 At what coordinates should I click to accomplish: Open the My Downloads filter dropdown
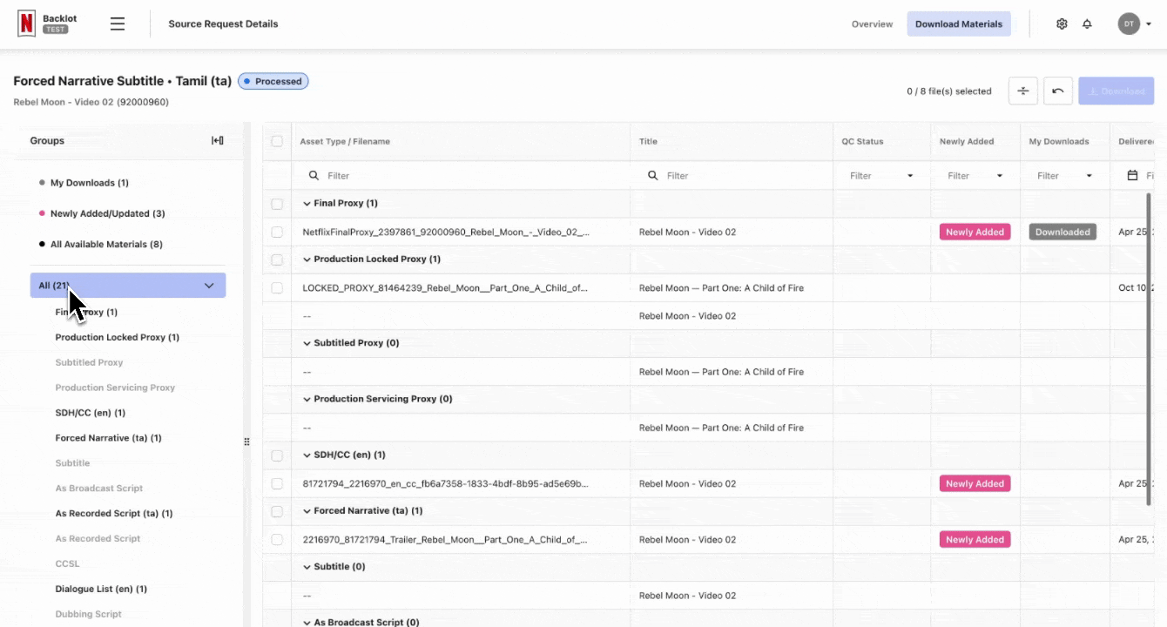click(1064, 176)
